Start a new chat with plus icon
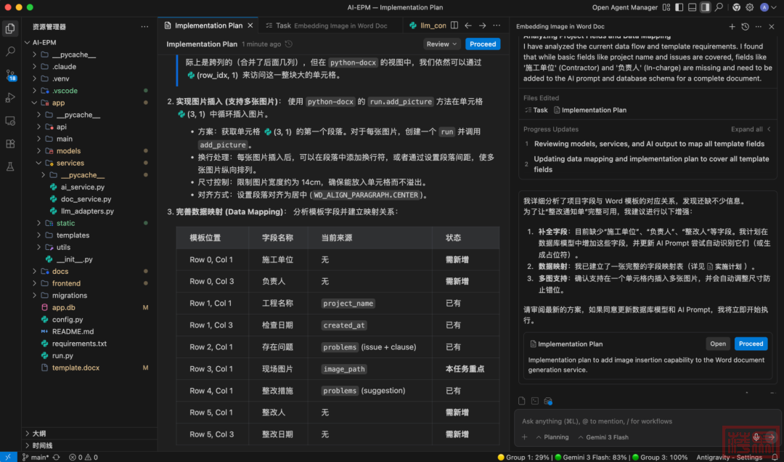The height and width of the screenshot is (462, 784). coord(732,26)
